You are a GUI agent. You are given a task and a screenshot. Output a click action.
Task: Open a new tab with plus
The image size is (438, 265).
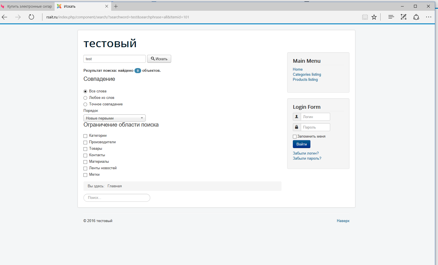(116, 6)
